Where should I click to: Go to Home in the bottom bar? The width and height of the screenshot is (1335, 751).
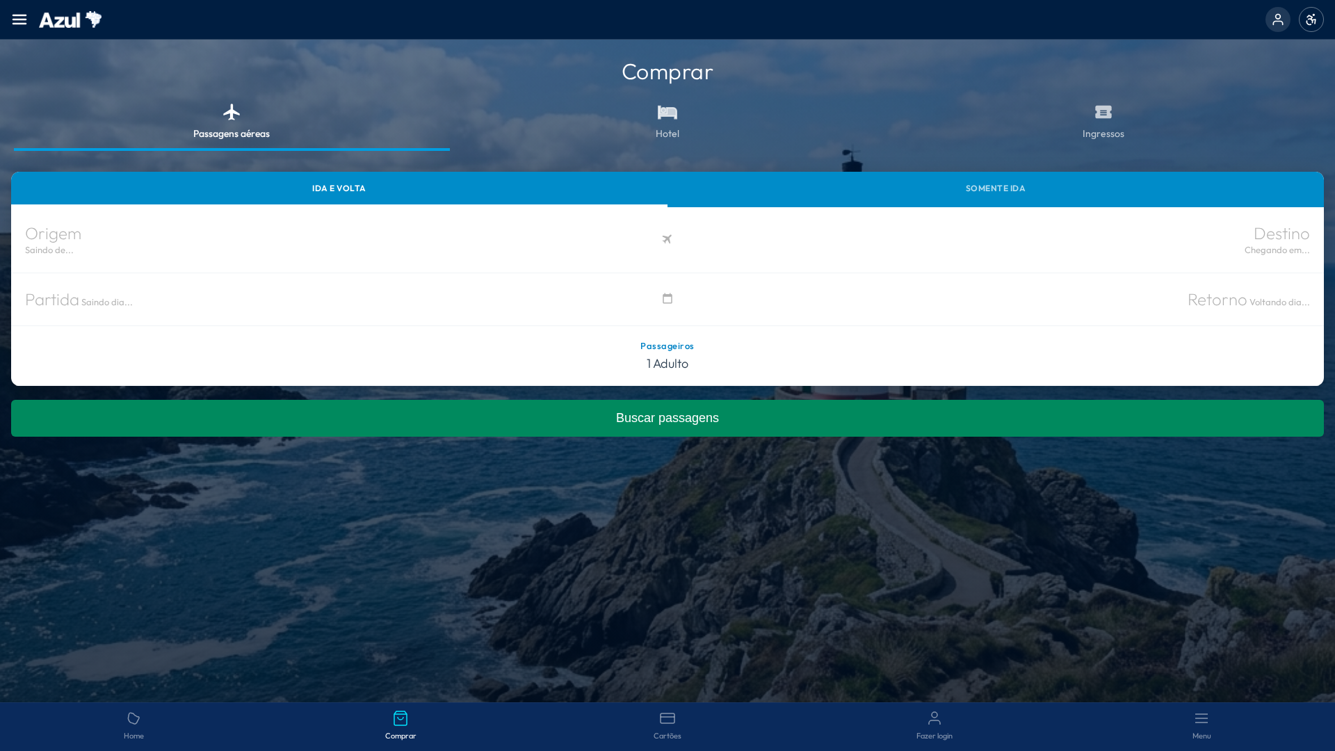point(133,726)
